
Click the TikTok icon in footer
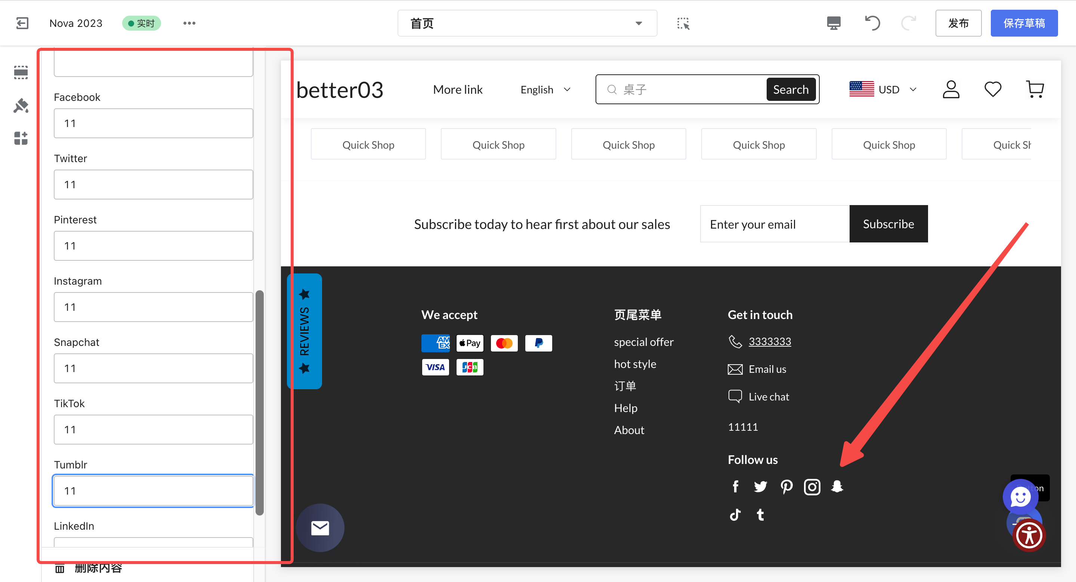[x=735, y=515]
